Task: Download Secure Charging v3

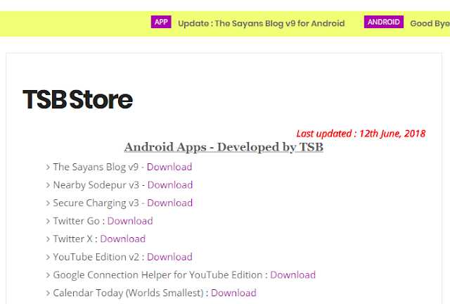Action: pos(169,203)
